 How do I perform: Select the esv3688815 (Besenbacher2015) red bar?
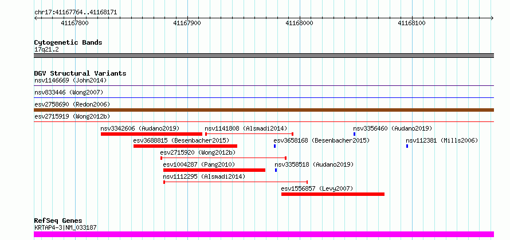pyautogui.click(x=186, y=146)
